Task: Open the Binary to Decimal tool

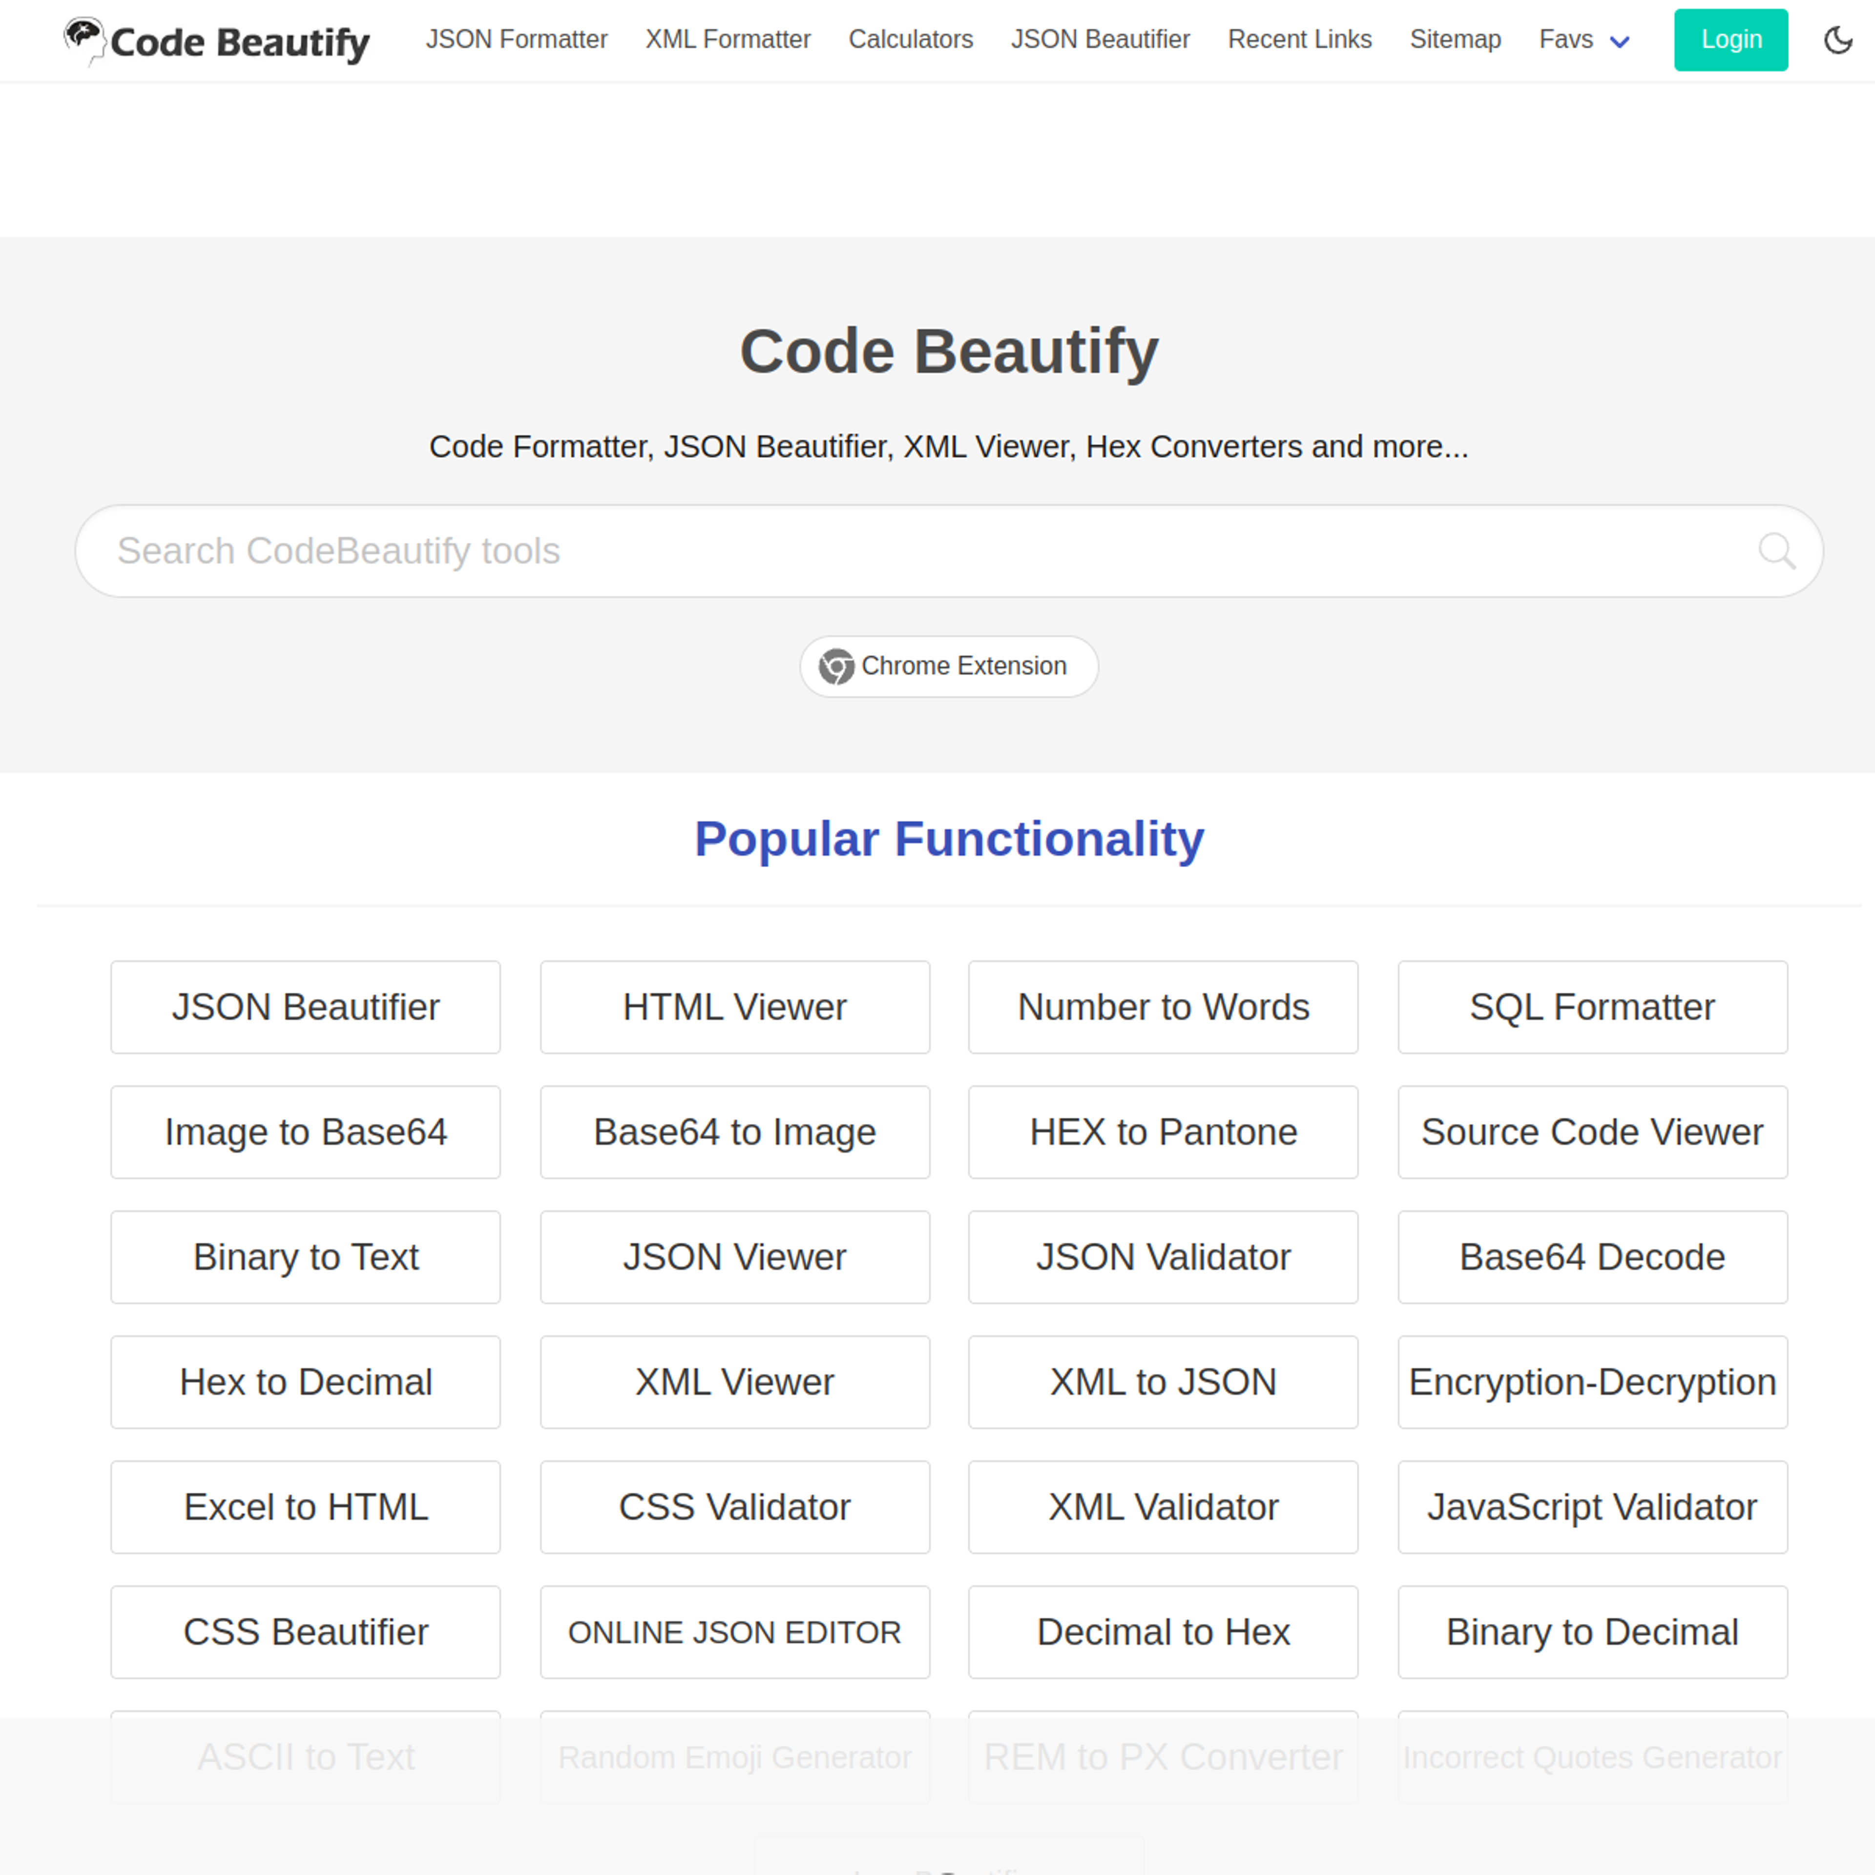Action: click(x=1593, y=1632)
